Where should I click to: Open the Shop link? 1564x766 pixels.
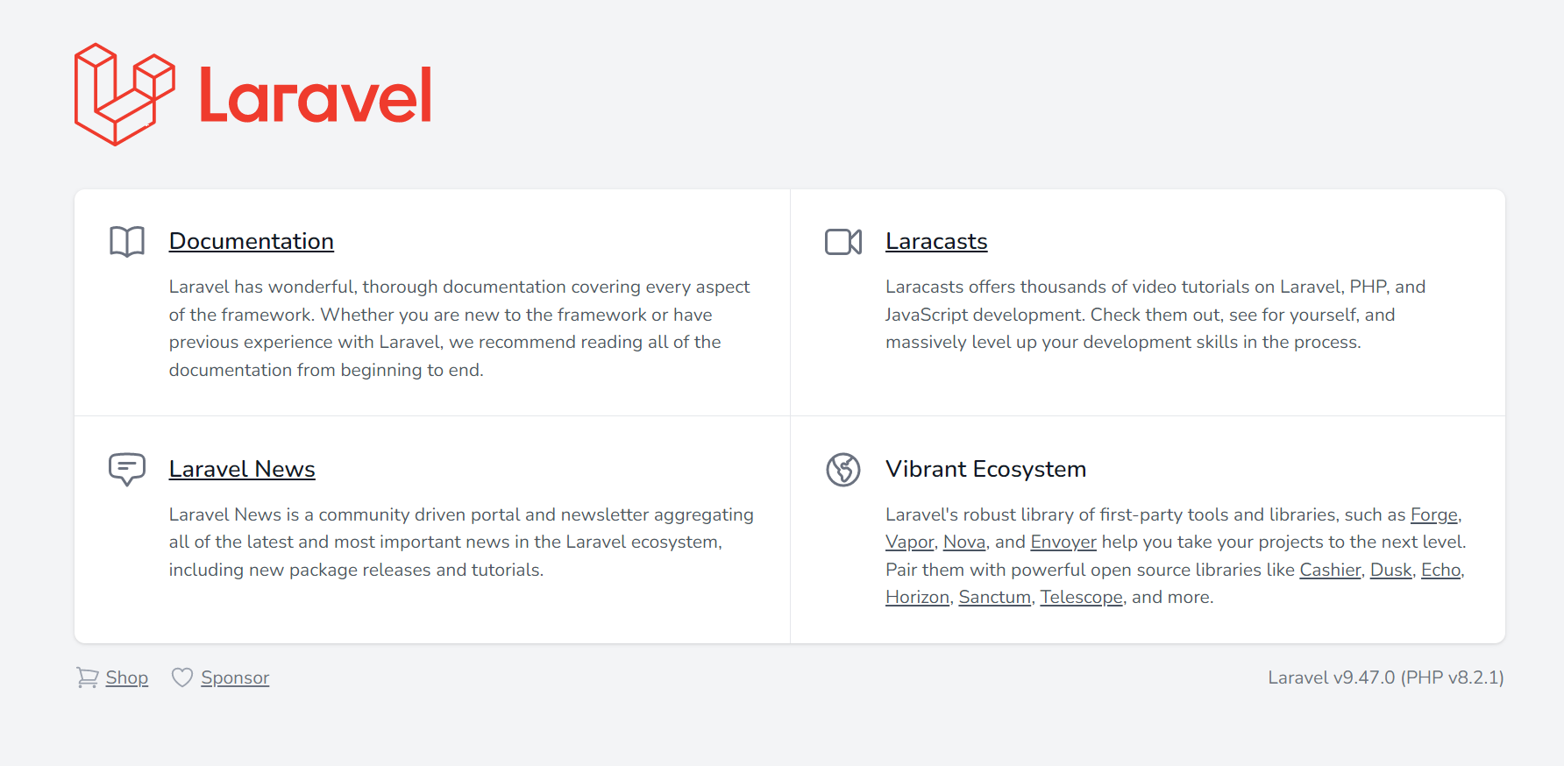127,677
